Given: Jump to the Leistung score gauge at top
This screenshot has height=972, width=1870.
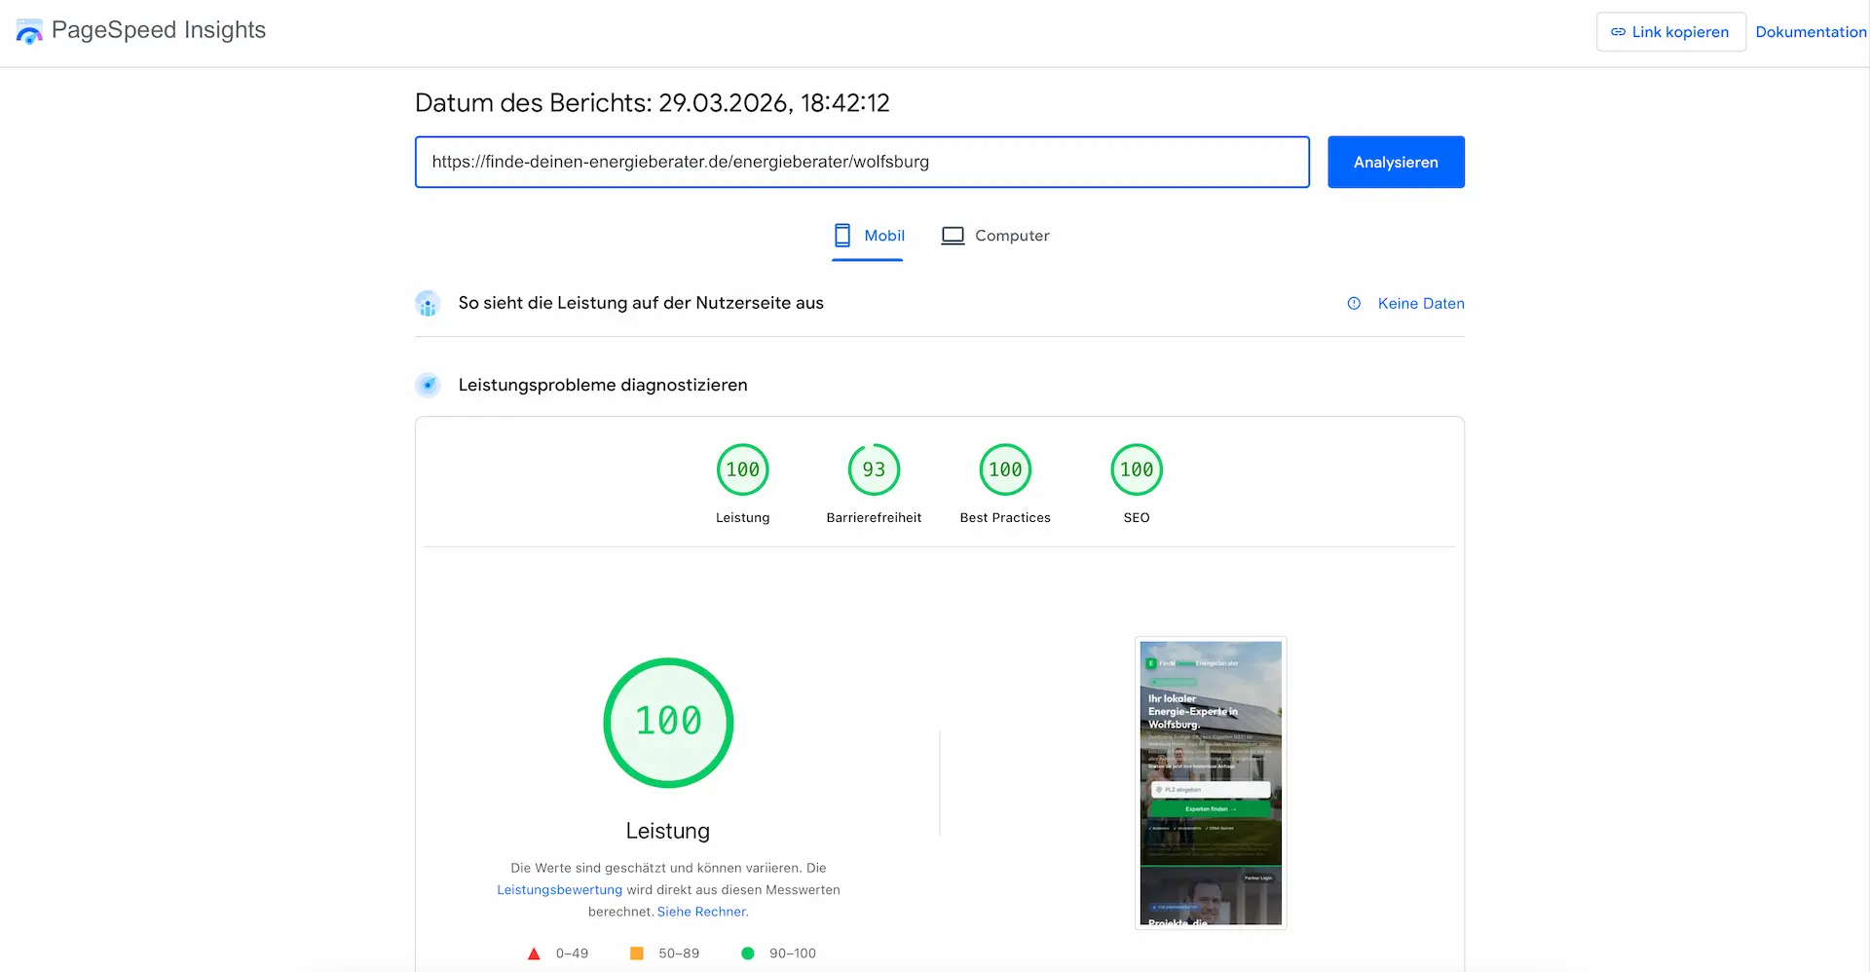Looking at the screenshot, I should point(742,470).
